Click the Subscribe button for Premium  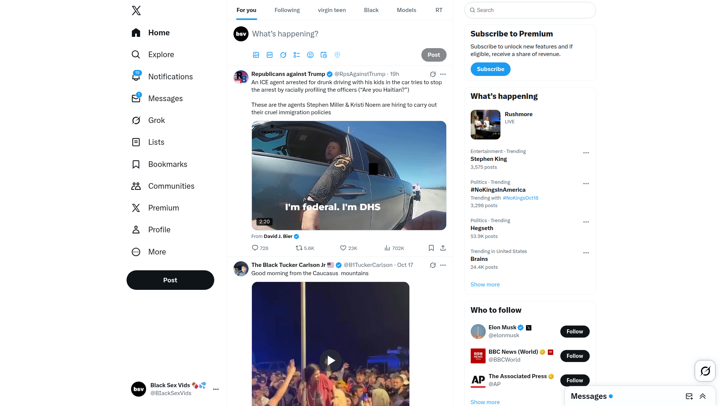point(490,69)
